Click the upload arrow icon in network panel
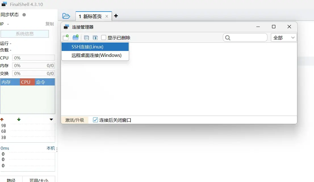This screenshot has width=314, height=182. 2,119
